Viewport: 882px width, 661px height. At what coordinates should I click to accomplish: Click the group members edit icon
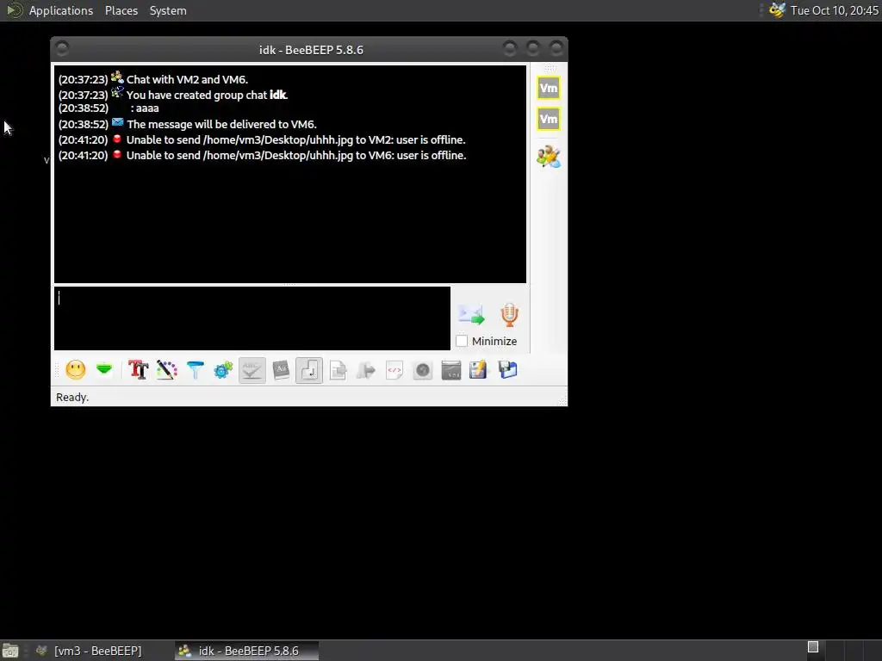pos(549,157)
